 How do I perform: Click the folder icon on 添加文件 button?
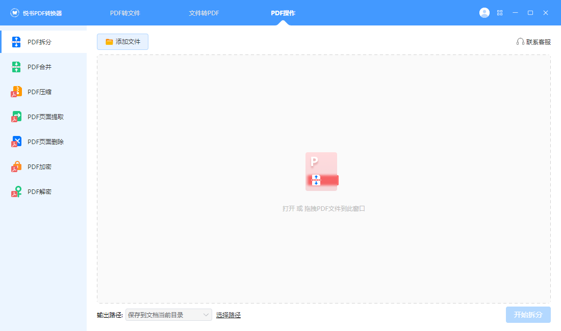tap(109, 42)
